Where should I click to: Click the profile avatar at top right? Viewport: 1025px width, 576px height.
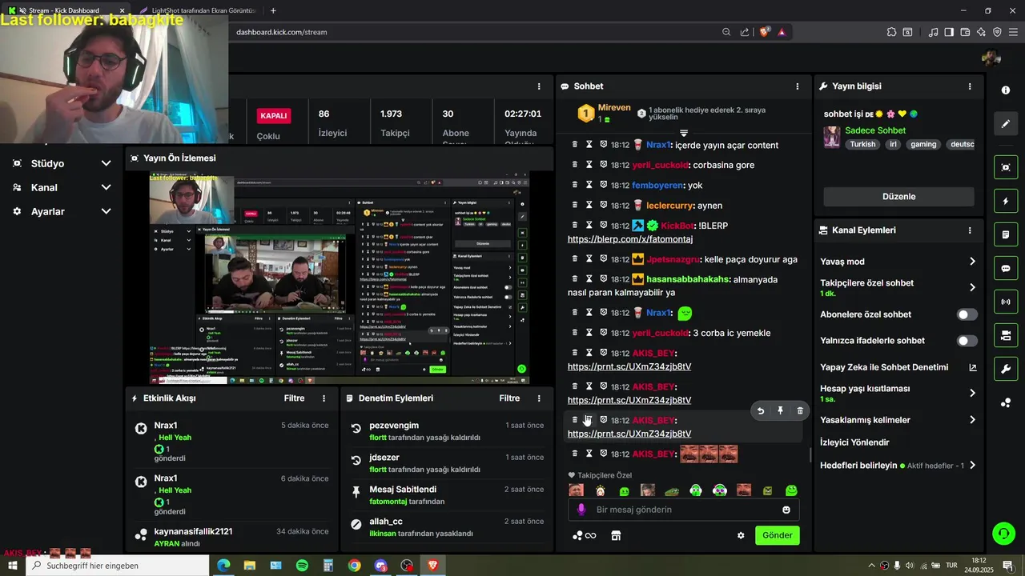991,58
